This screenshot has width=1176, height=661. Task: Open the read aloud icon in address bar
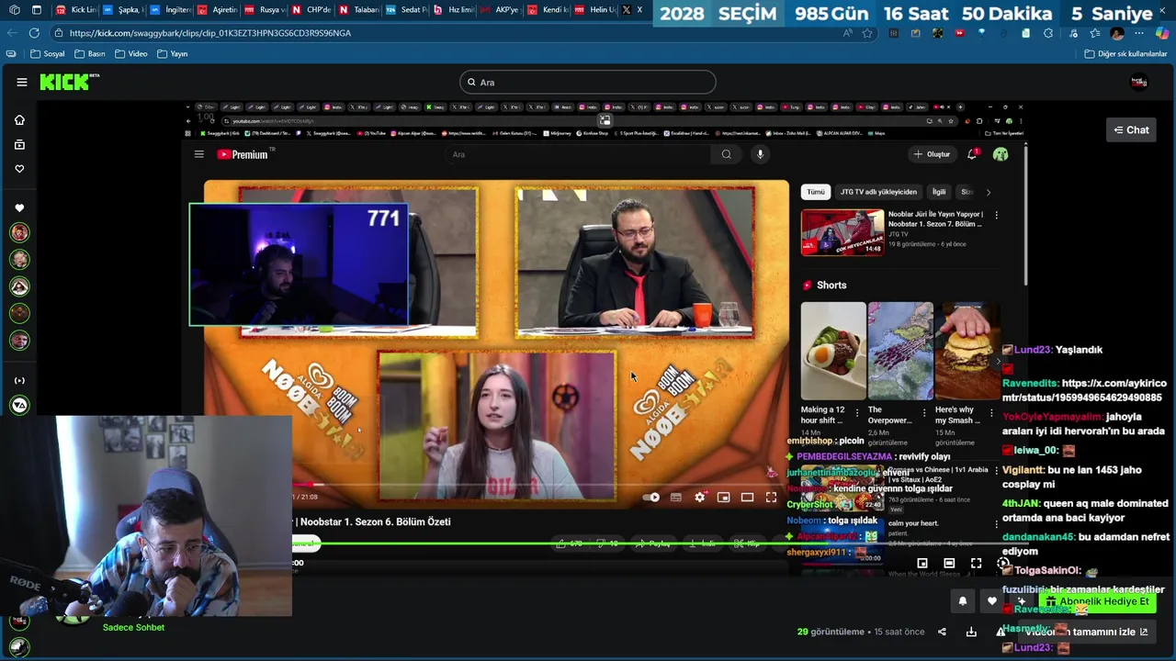click(847, 33)
